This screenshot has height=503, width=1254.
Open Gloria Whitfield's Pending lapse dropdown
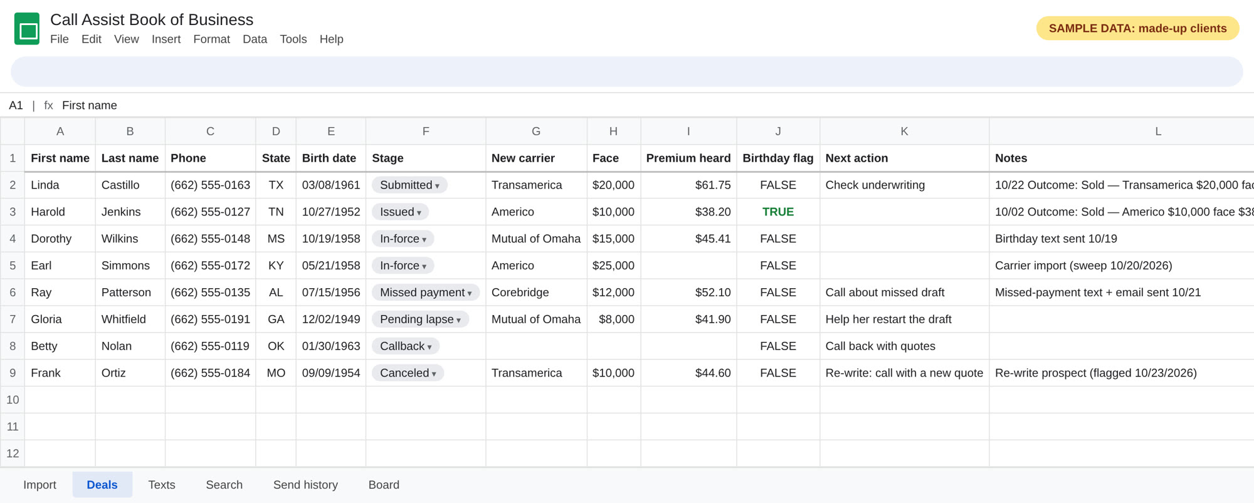coord(420,319)
